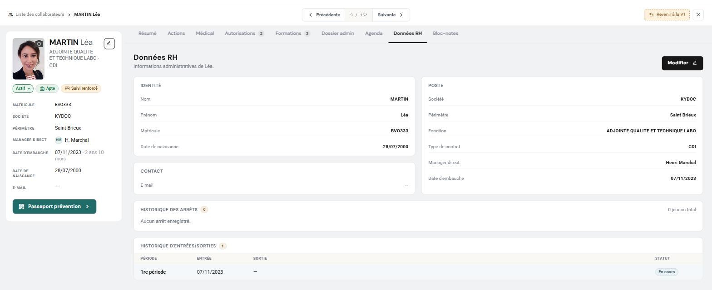Click H. Marchal manager name in sidebar

click(77, 140)
